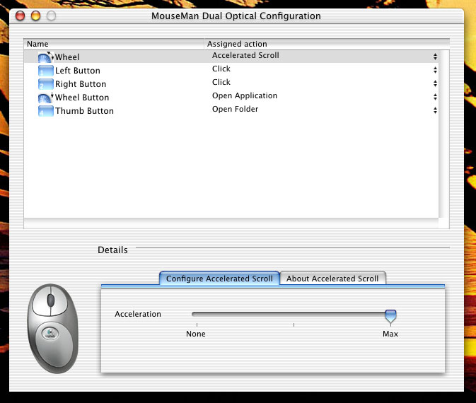Click the Open Application action text
The height and width of the screenshot is (403, 476).
click(x=245, y=95)
